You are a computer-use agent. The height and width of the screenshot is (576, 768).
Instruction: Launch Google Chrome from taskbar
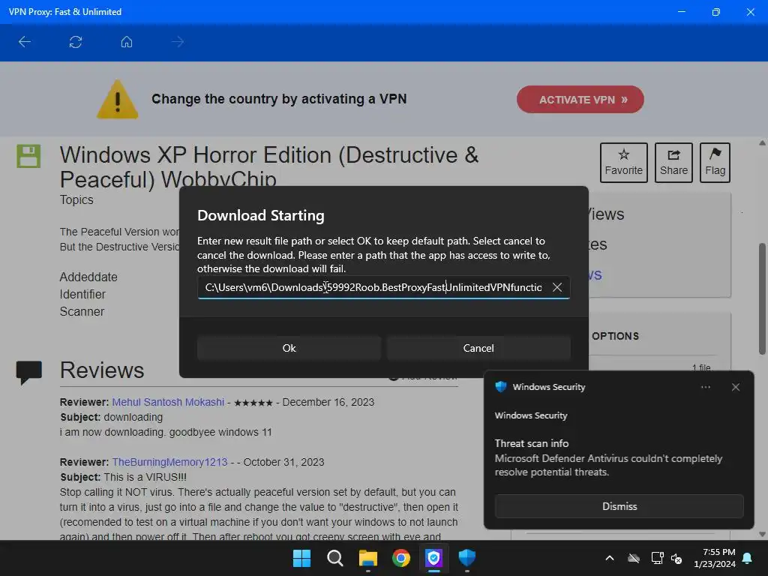(400, 558)
